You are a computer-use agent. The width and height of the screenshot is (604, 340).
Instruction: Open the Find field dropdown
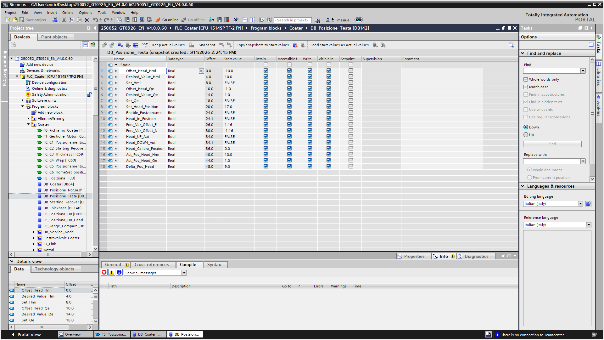583,71
